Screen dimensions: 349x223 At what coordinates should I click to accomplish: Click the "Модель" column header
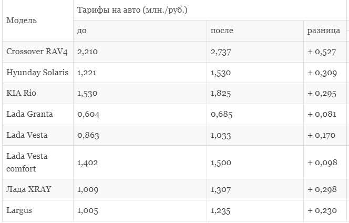(x=22, y=21)
